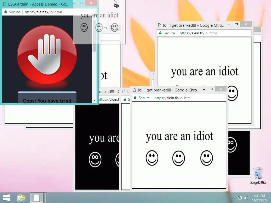Click the page icon in the E2Guardian title bar

[x=5, y=4]
